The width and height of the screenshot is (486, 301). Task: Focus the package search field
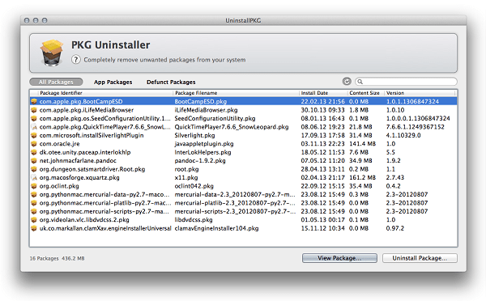[406, 82]
